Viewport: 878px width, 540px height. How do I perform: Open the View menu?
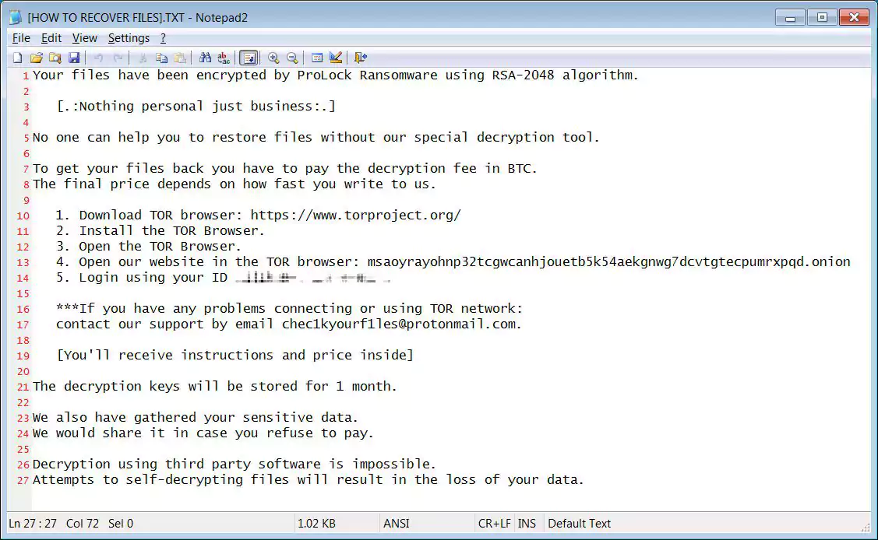click(x=85, y=38)
